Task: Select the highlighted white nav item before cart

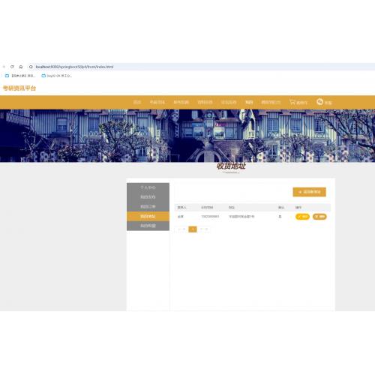Action: coord(249,102)
